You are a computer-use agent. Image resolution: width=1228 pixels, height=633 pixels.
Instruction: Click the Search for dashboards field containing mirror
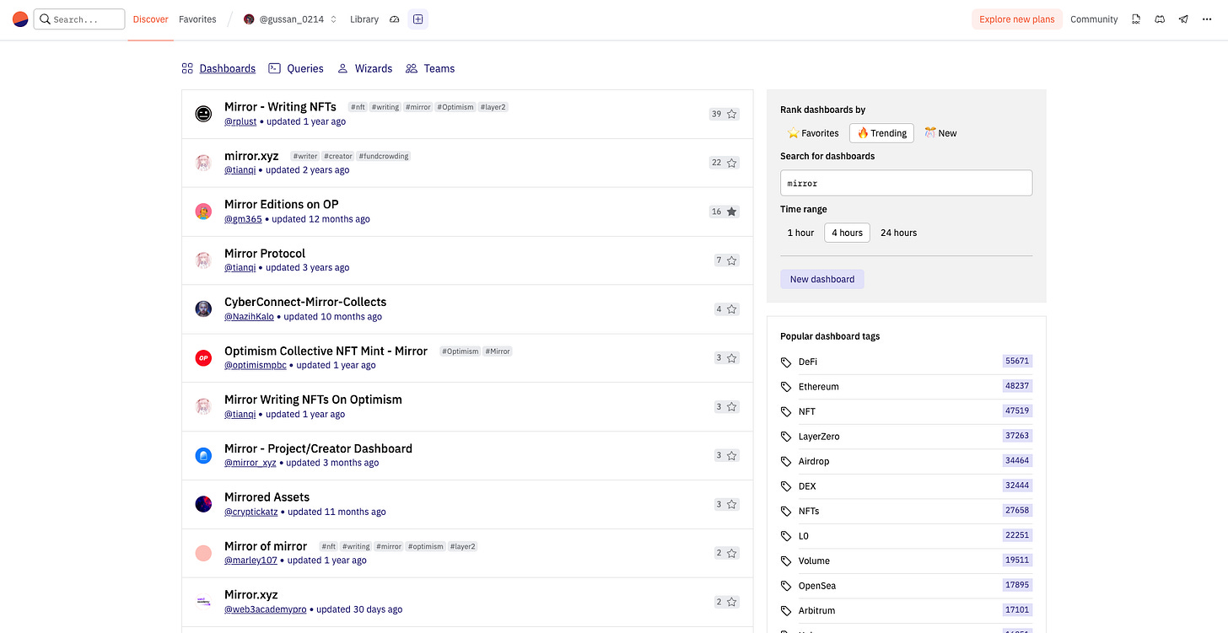pos(906,183)
